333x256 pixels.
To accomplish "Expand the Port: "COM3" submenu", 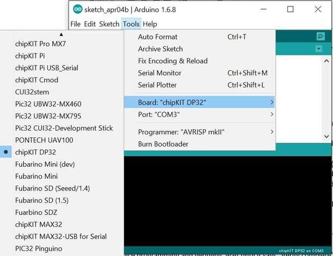I will [x=200, y=114].
